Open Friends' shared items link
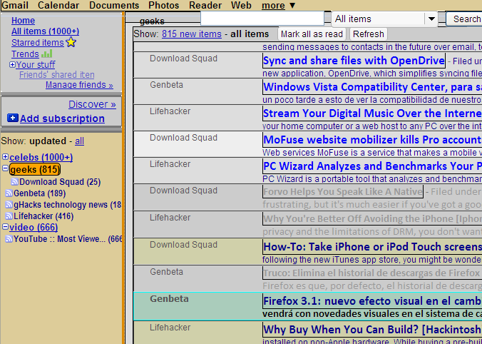 [57, 75]
